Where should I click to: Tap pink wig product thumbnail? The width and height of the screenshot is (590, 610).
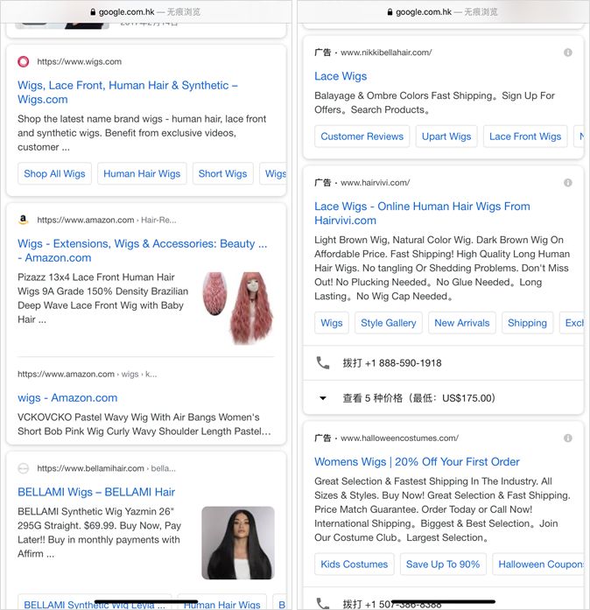coord(238,308)
